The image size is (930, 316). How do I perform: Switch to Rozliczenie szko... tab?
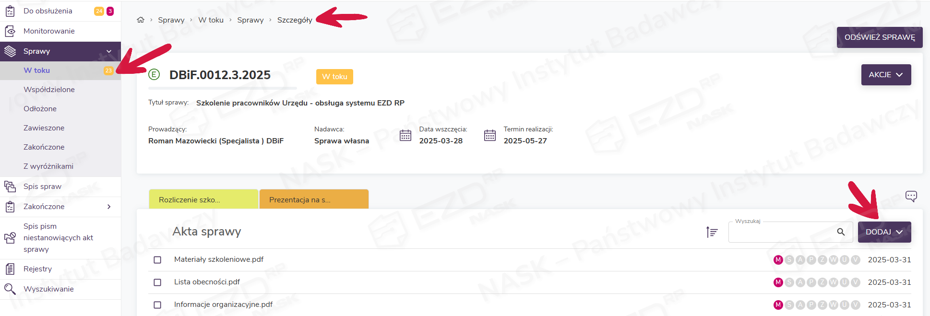pyautogui.click(x=203, y=199)
